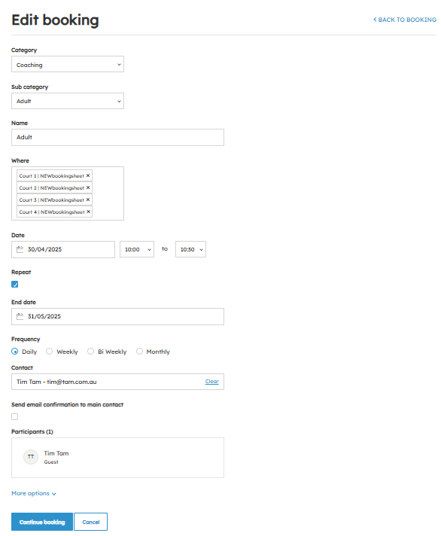
Task: Remove Court 4 from Where list
Action: click(x=88, y=212)
